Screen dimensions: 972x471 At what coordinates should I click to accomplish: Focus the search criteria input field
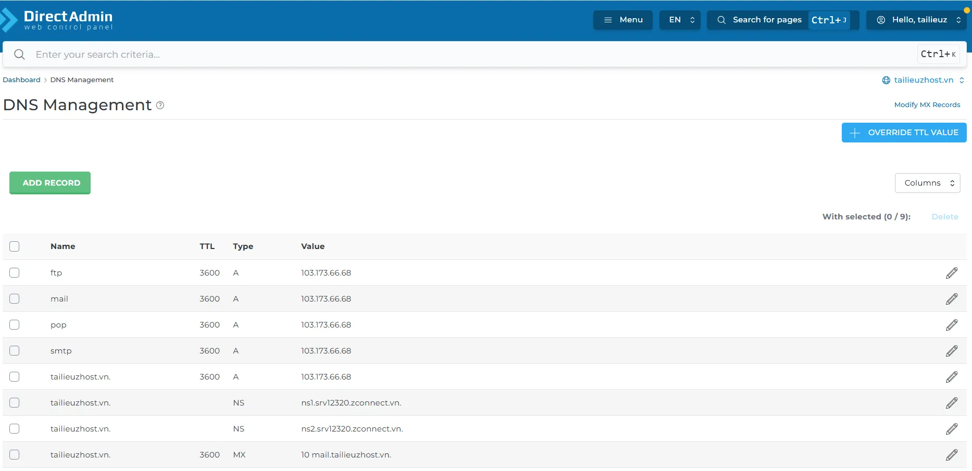[x=469, y=55]
